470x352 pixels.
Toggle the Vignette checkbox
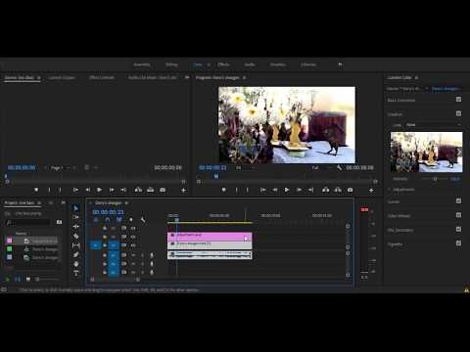[458, 243]
